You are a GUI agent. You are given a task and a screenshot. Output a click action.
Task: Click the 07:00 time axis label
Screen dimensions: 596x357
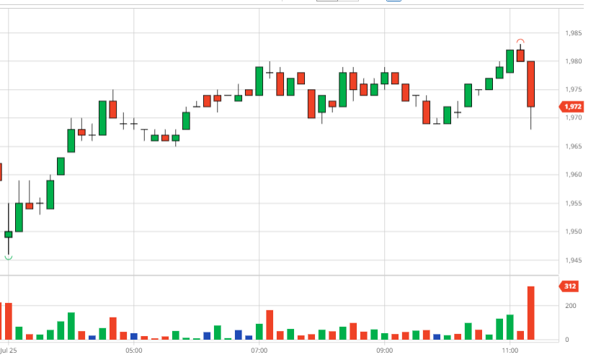pyautogui.click(x=259, y=351)
